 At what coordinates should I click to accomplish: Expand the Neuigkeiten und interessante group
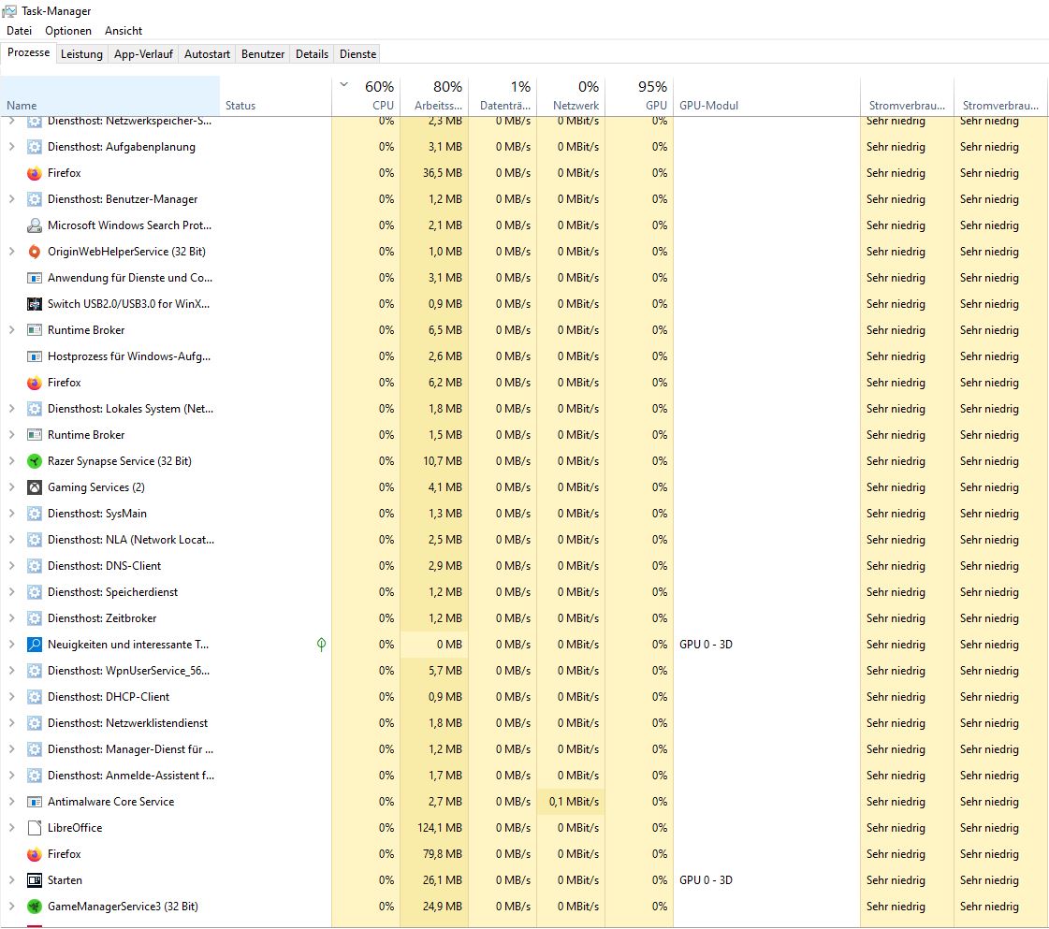[x=11, y=644]
